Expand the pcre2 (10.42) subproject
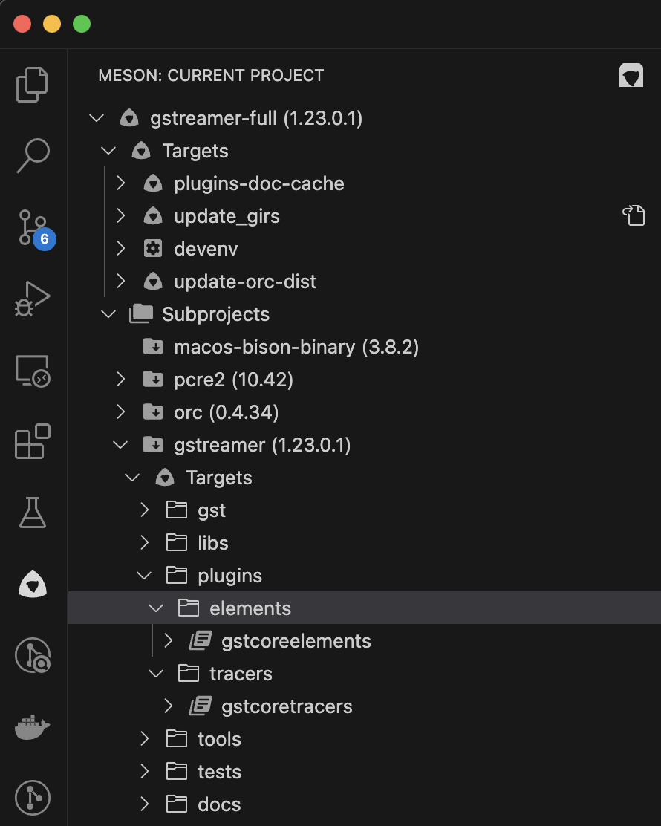Image resolution: width=661 pixels, height=826 pixels. (x=121, y=380)
